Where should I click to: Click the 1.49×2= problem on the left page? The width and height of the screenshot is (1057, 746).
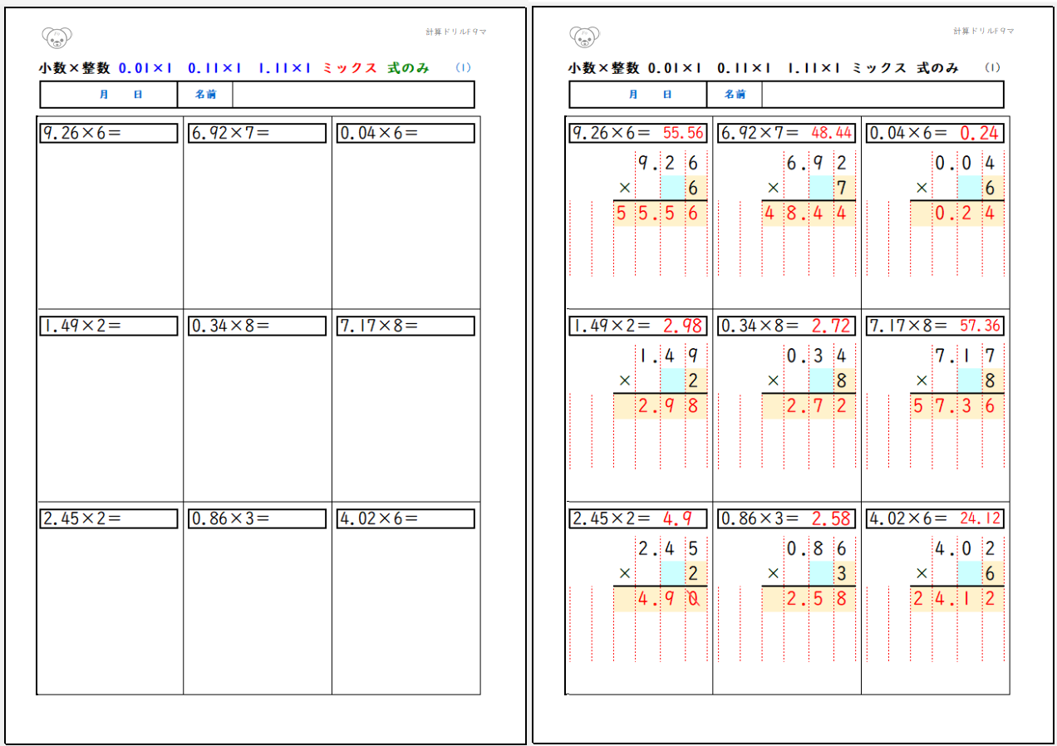[x=109, y=326]
